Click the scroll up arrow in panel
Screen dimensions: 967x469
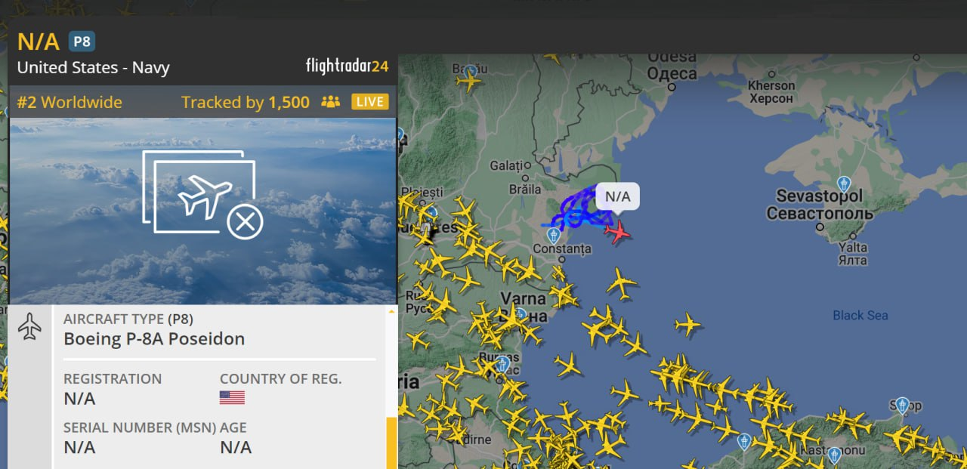391,311
